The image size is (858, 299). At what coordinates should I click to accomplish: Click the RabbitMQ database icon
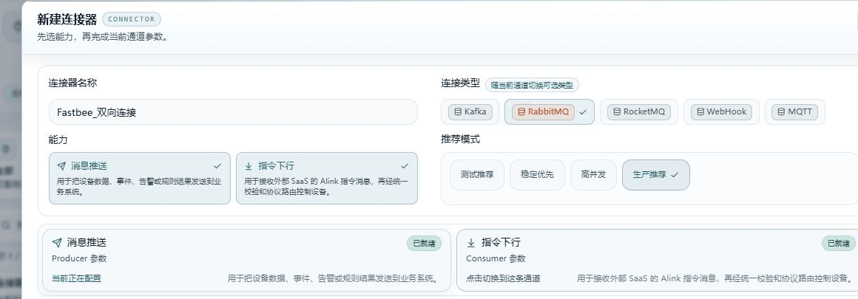click(x=521, y=111)
